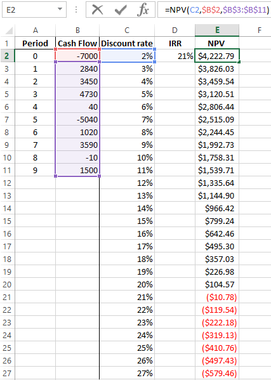
Task: Select the cash flow cell 3590
Action: [77, 145]
